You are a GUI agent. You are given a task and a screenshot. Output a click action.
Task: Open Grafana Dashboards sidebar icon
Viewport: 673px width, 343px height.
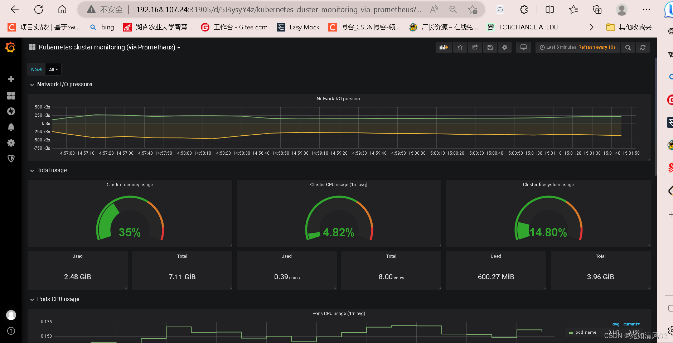(11, 96)
